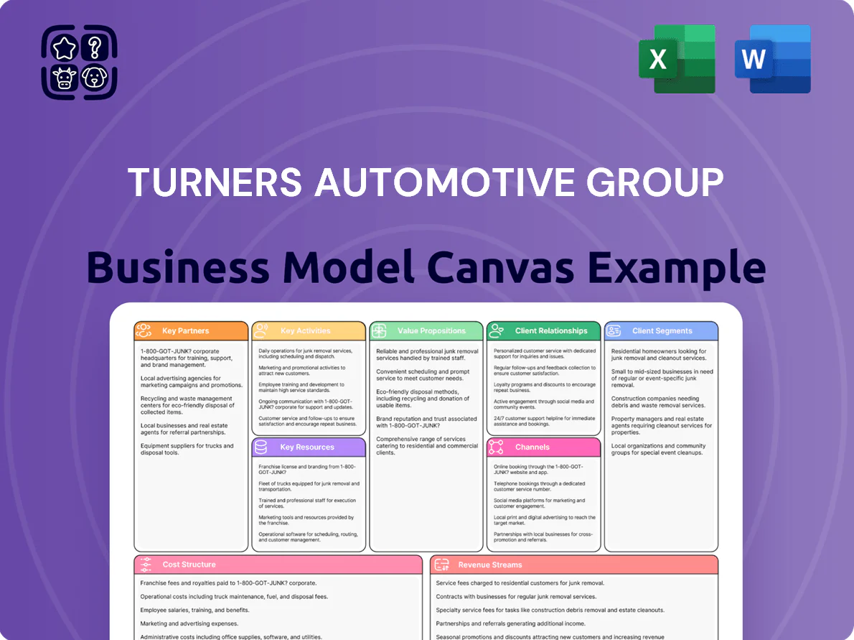Screen dimensions: 854x640
Task: Click the Channels header icon
Action: tap(496, 447)
